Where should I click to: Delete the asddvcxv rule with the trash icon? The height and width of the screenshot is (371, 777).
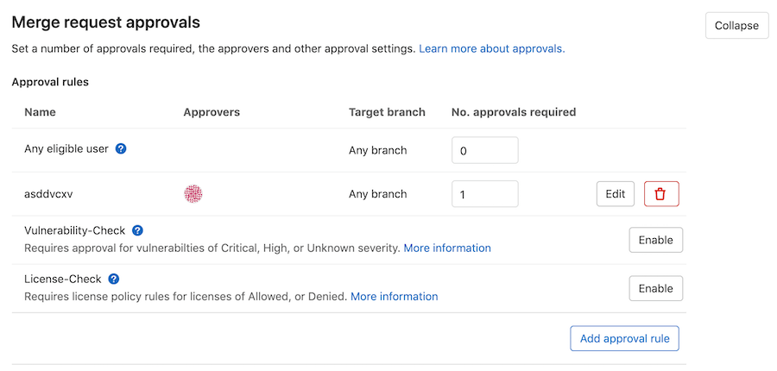(661, 194)
